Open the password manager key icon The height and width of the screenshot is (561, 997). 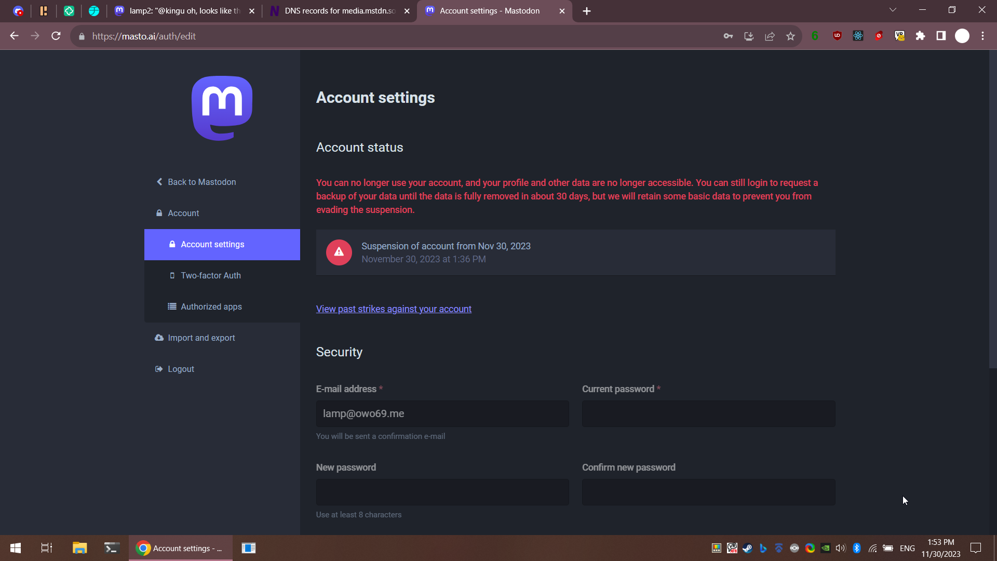pyautogui.click(x=728, y=36)
